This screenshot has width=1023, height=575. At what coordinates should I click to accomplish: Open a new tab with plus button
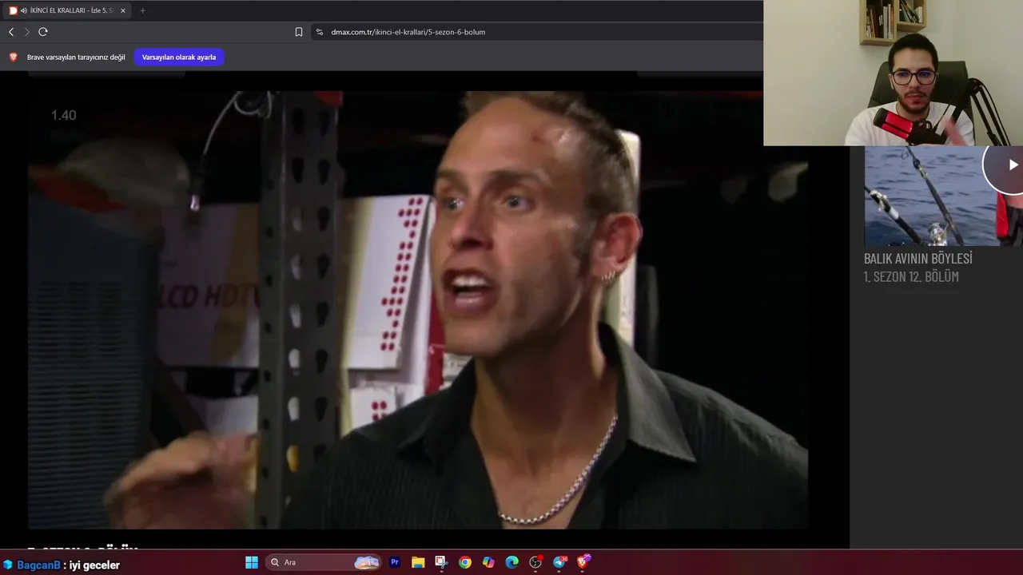tap(142, 10)
